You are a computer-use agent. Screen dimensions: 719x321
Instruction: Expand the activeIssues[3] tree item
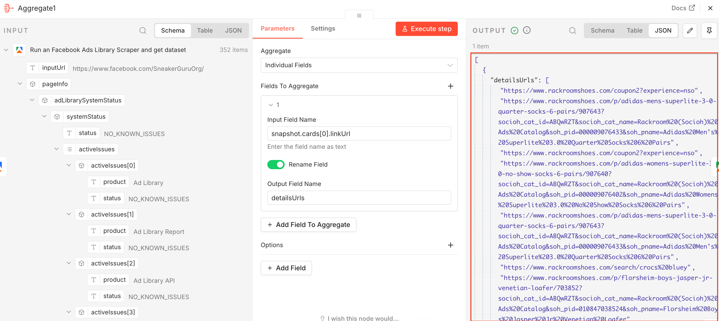pos(68,312)
